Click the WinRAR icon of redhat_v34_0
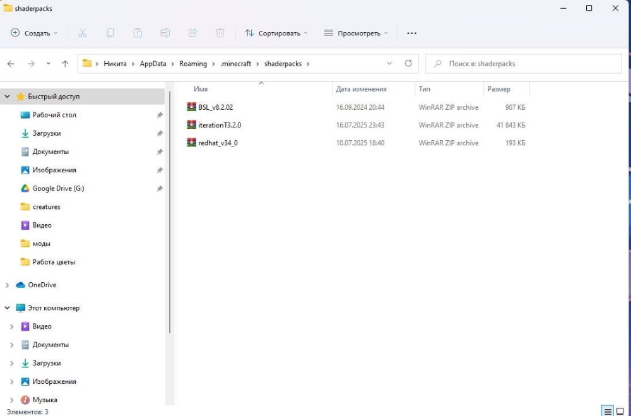This screenshot has height=416, width=631. [192, 143]
